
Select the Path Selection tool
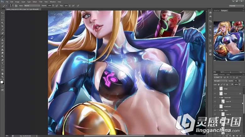click(2, 67)
